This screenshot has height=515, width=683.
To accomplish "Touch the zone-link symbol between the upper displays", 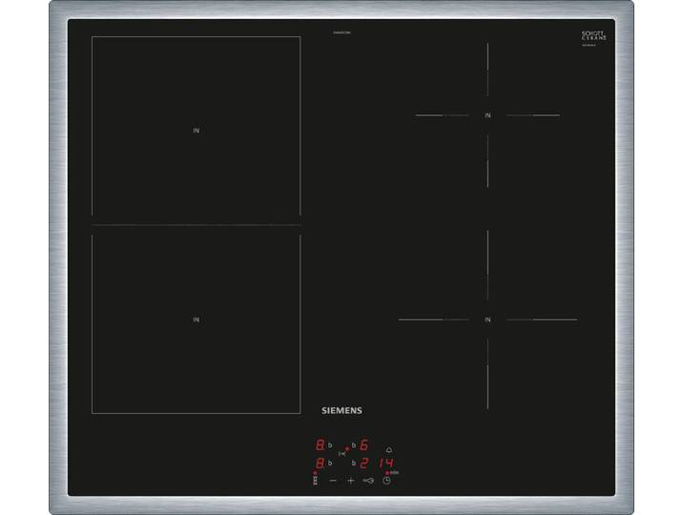I will 342,454.
